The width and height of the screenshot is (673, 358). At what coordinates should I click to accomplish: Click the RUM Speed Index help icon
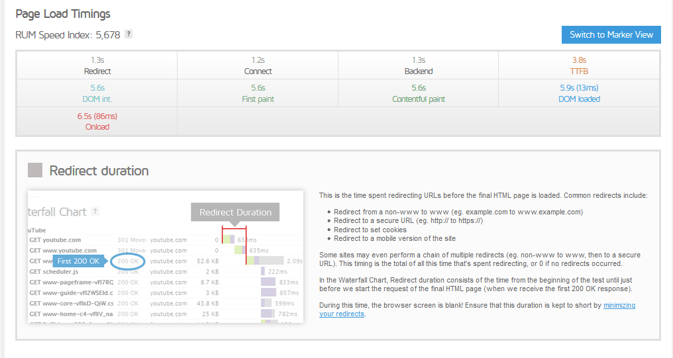click(x=129, y=34)
